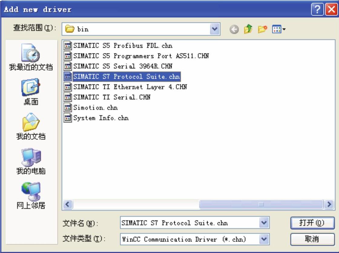Open the View menu icon
Screen dimensions: 339x253
click(279, 29)
